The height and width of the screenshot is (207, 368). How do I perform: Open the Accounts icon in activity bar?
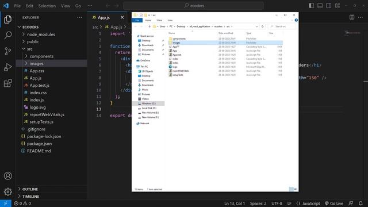(x=7, y=176)
